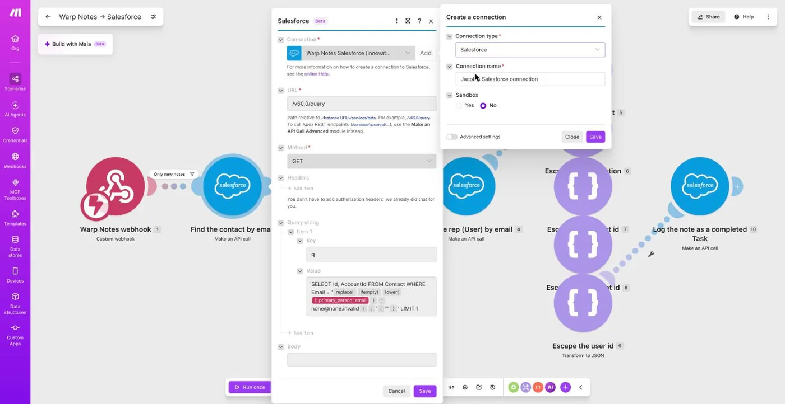Click Save in Create a connection dialog
Screen dimensions: 785x404
[595, 137]
